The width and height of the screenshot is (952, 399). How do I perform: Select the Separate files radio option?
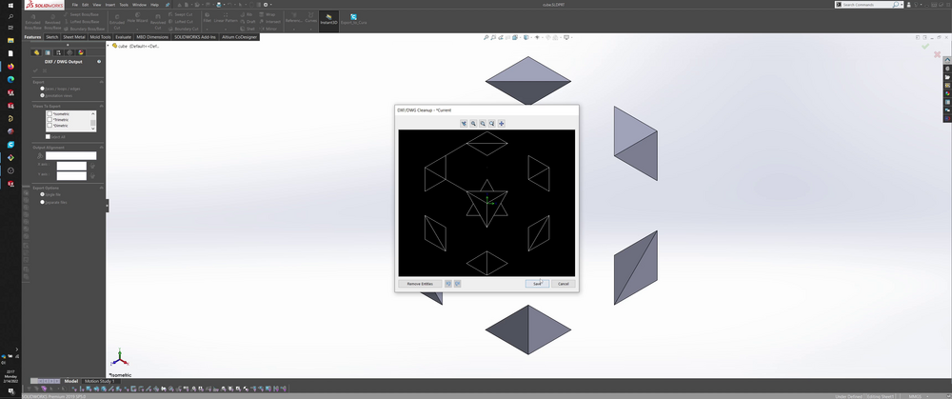(x=43, y=202)
